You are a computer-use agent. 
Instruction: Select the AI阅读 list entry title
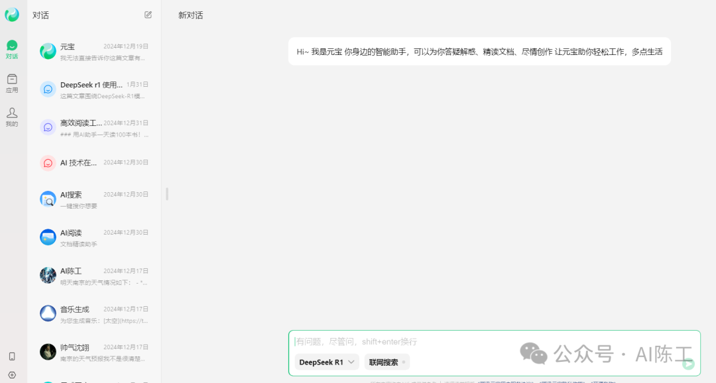click(71, 233)
